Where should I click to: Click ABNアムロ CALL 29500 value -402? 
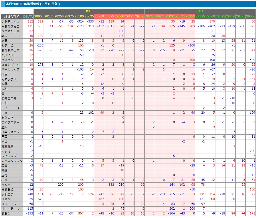211,26
